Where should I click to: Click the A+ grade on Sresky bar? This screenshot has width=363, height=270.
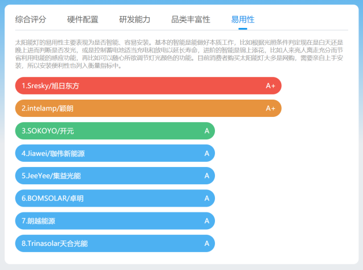tap(270, 86)
